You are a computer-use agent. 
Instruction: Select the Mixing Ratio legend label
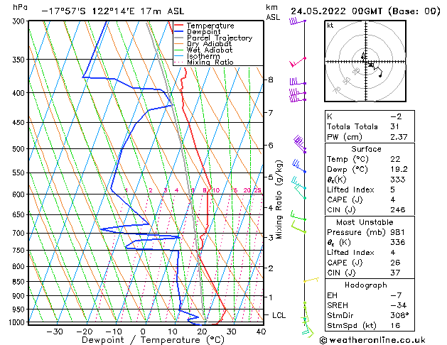point(210,62)
